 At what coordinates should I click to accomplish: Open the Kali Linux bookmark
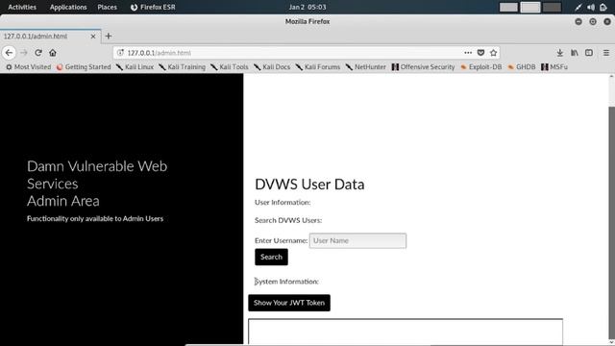tap(135, 67)
